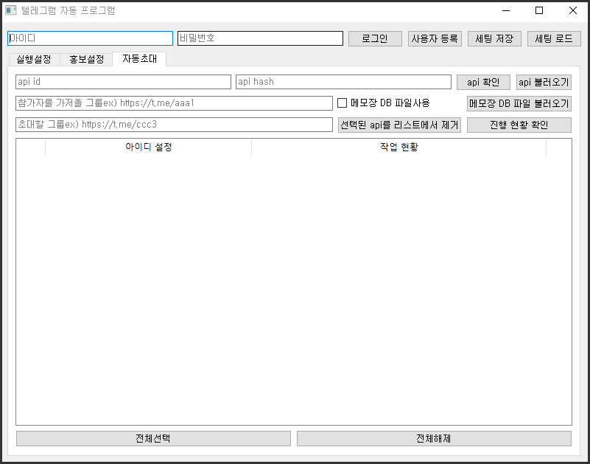
Task: Click the api hash text field
Action: pos(343,82)
